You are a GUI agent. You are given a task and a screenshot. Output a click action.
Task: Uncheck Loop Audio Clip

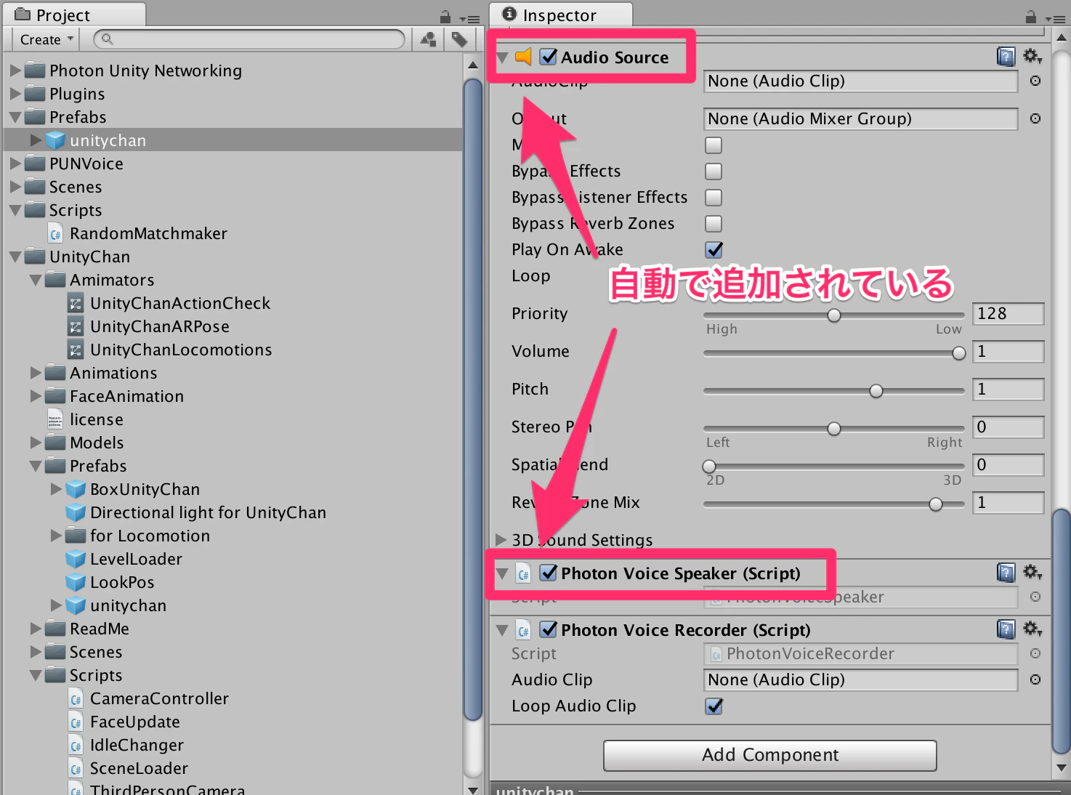coord(714,706)
